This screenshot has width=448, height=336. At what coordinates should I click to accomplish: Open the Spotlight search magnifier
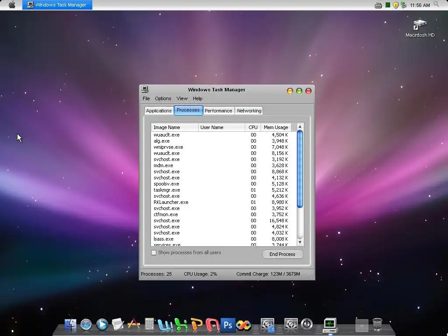(436, 4)
